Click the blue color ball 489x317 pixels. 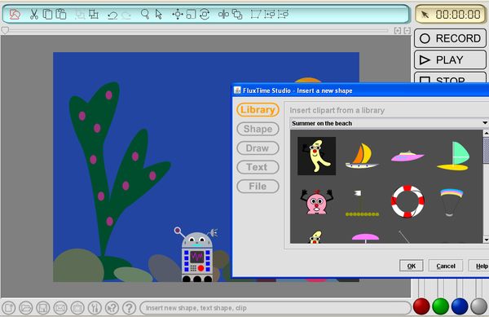[460, 306]
